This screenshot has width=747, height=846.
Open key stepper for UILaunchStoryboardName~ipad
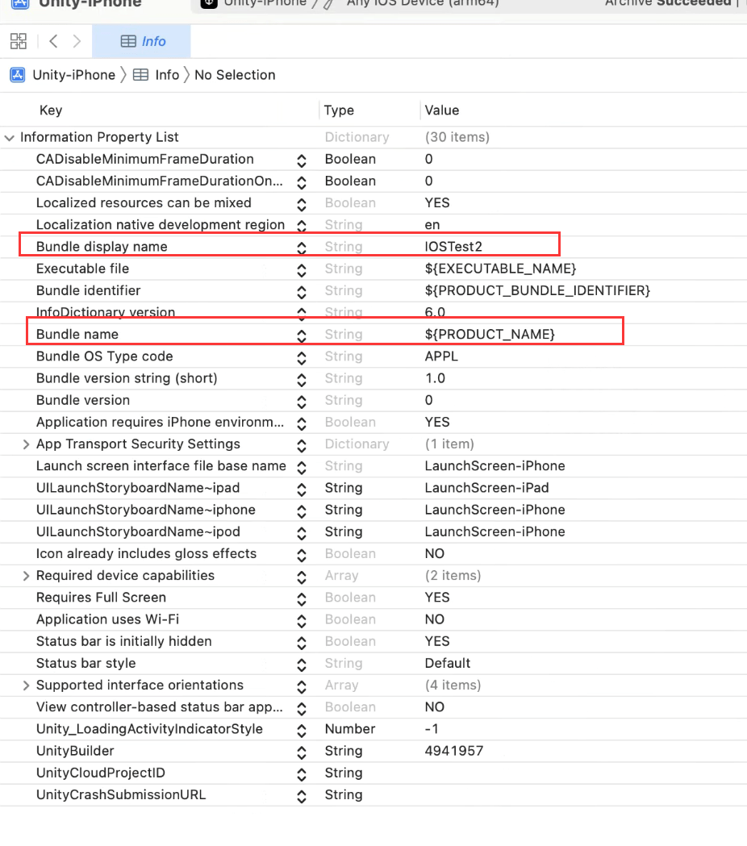tap(302, 490)
